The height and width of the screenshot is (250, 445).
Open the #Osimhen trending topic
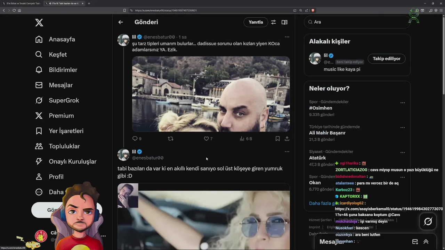coord(321,108)
